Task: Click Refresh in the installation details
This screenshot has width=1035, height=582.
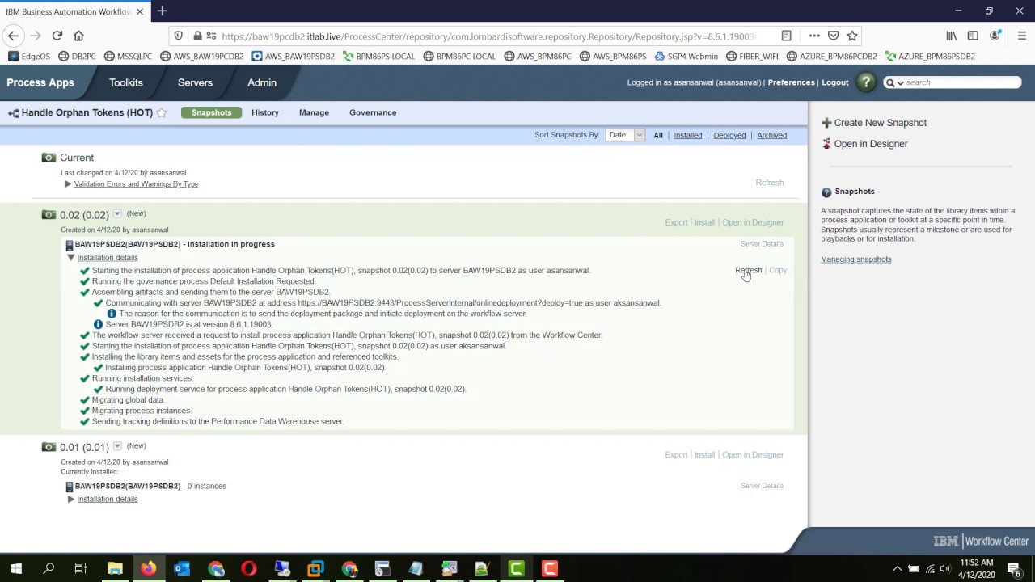Action: click(748, 270)
